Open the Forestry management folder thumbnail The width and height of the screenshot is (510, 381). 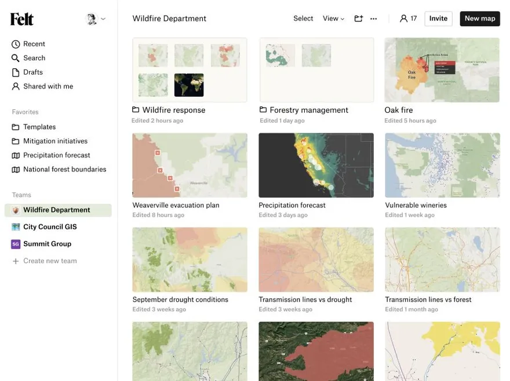pyautogui.click(x=316, y=70)
